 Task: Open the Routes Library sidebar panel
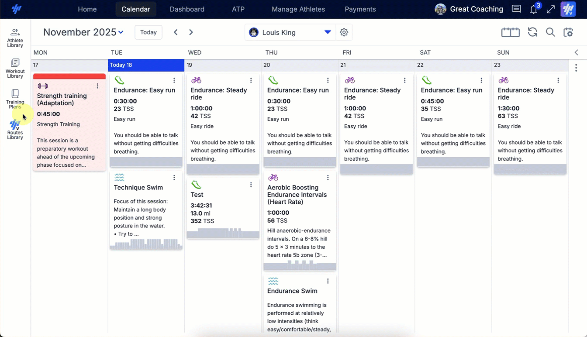[15, 130]
